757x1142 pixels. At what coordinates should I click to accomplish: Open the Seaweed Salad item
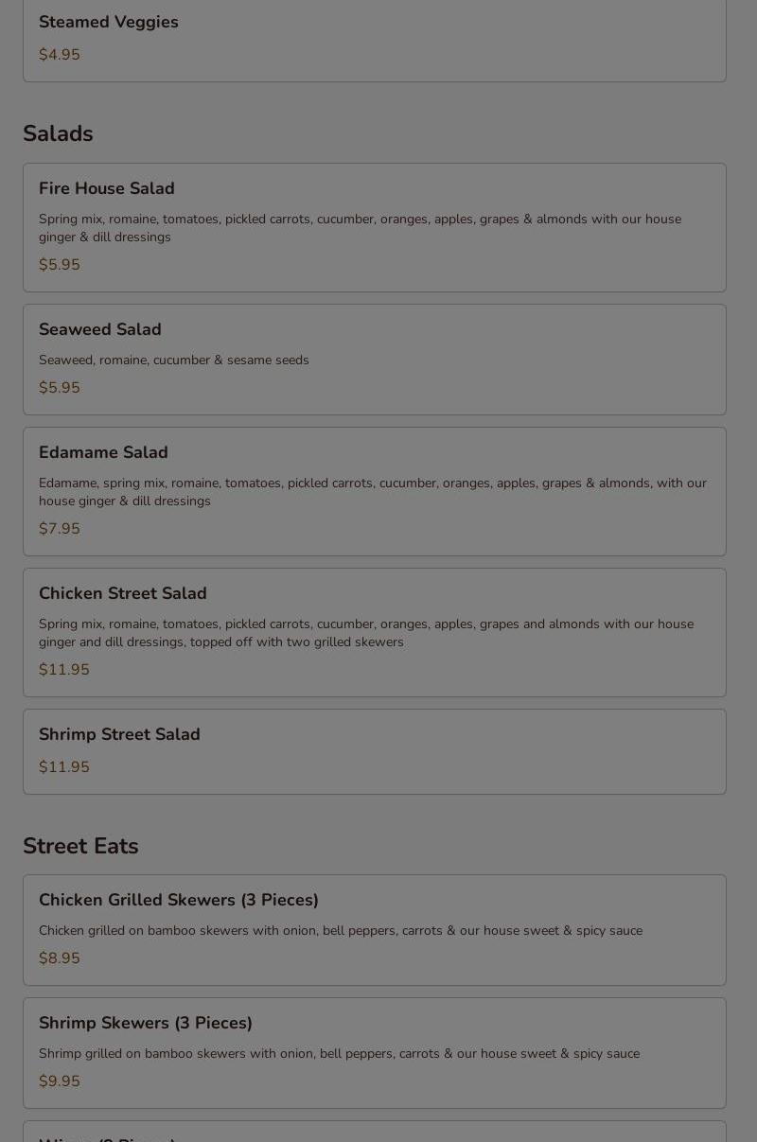pos(100,329)
